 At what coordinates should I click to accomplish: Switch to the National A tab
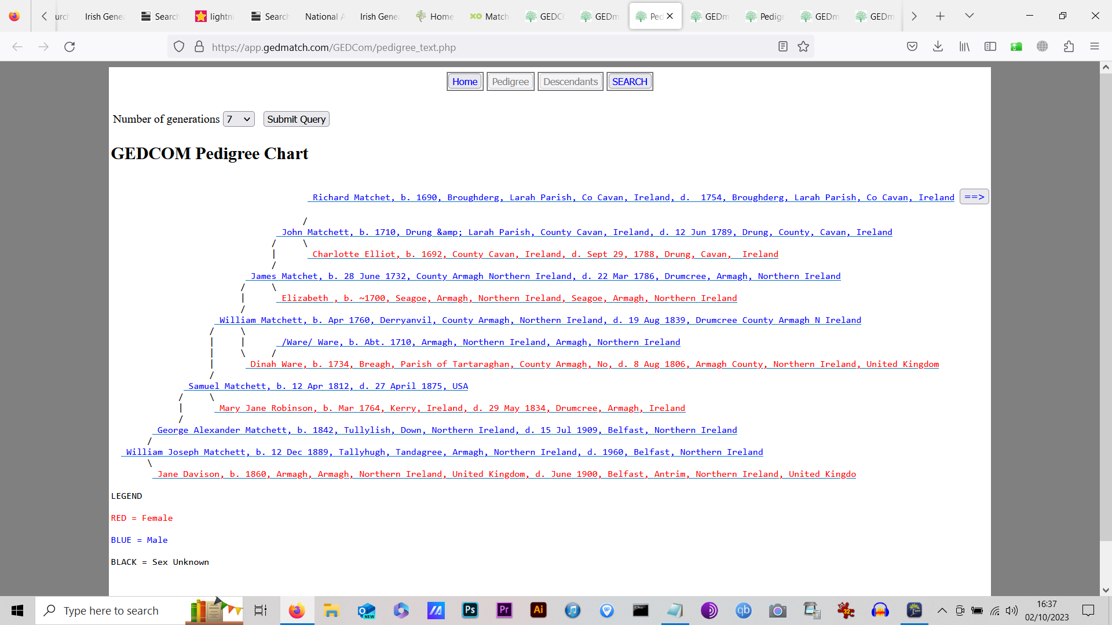coord(324,17)
